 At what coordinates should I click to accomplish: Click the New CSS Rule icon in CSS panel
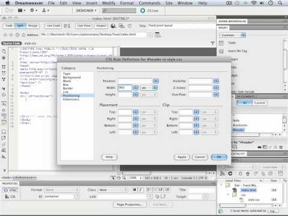click(x=265, y=147)
